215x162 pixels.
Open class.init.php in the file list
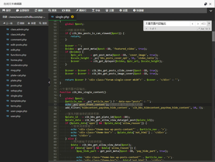[x=18, y=35]
